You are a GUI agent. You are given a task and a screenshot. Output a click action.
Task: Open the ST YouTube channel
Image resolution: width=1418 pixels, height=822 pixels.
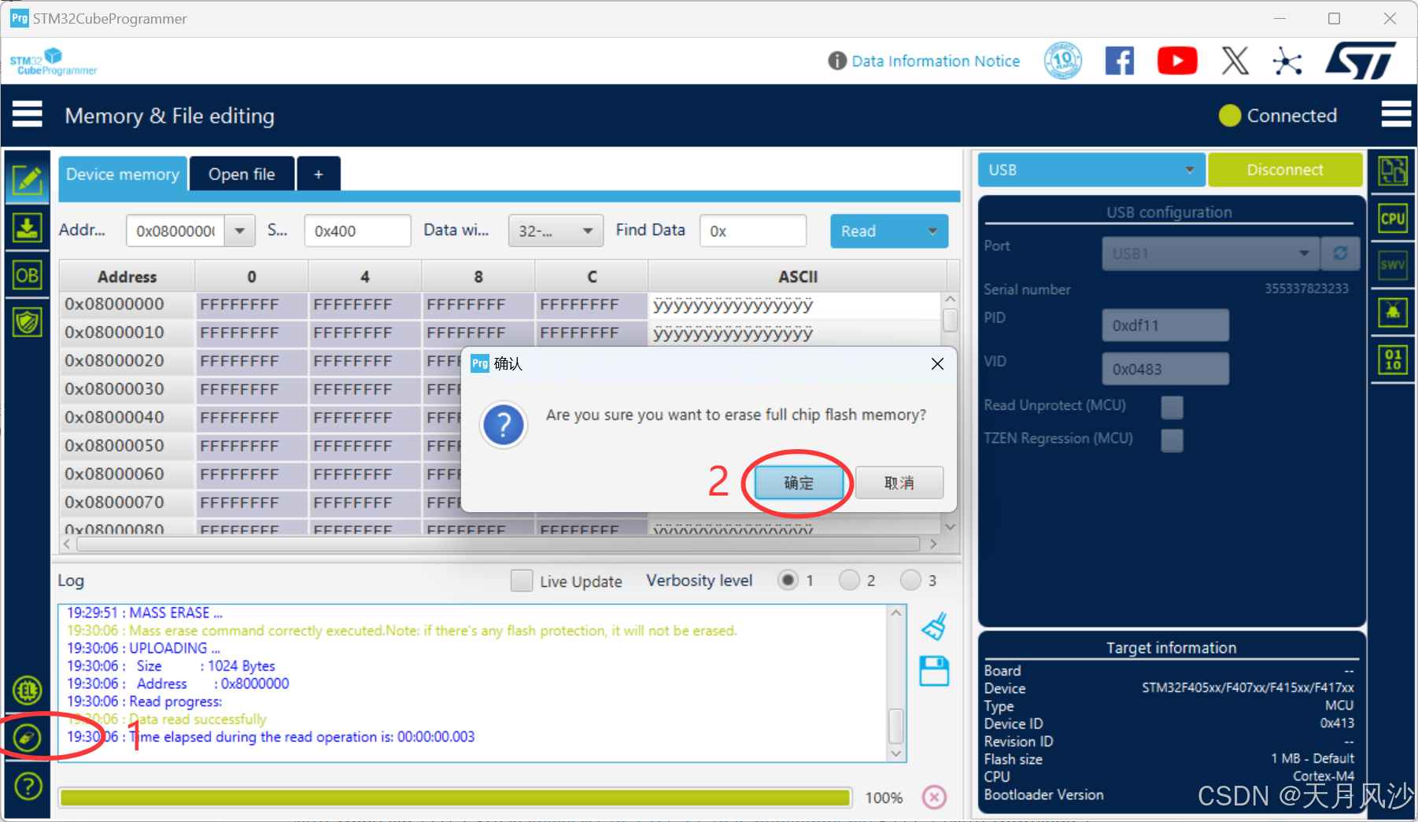pyautogui.click(x=1177, y=61)
